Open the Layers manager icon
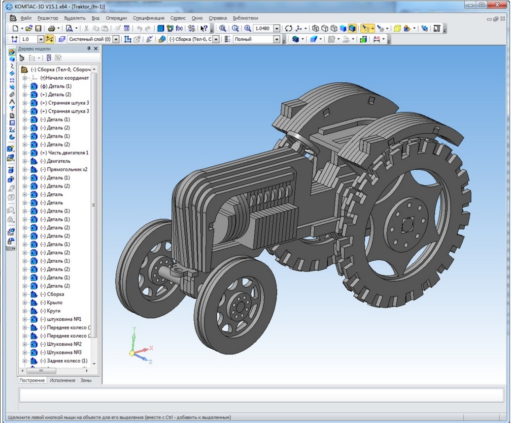 (62, 39)
